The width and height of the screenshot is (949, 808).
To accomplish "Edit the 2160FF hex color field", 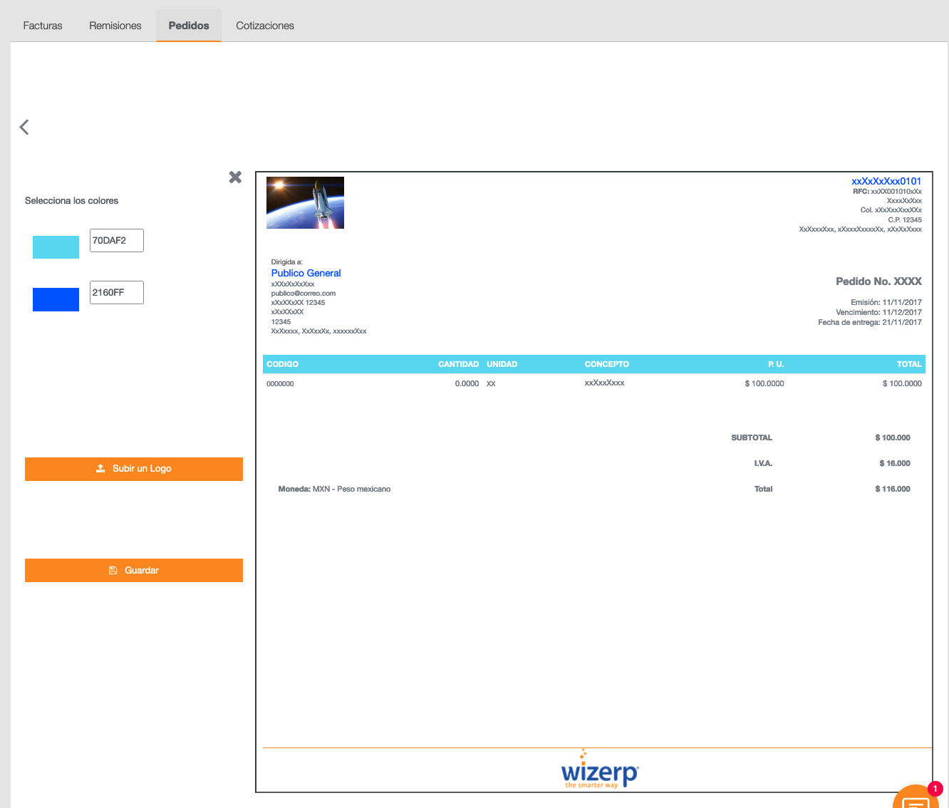I will (x=117, y=293).
